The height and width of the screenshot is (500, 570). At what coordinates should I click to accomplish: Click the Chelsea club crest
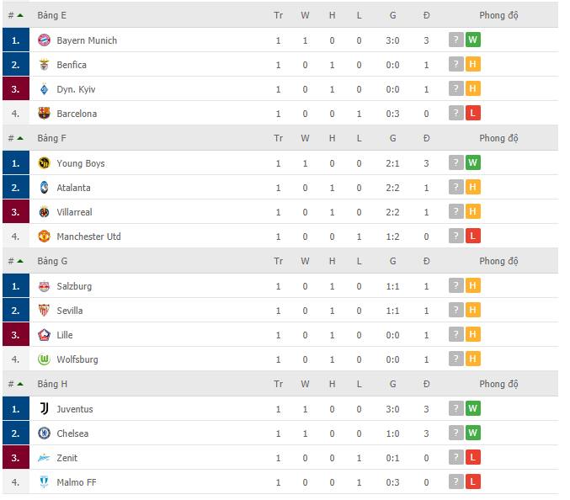(45, 434)
